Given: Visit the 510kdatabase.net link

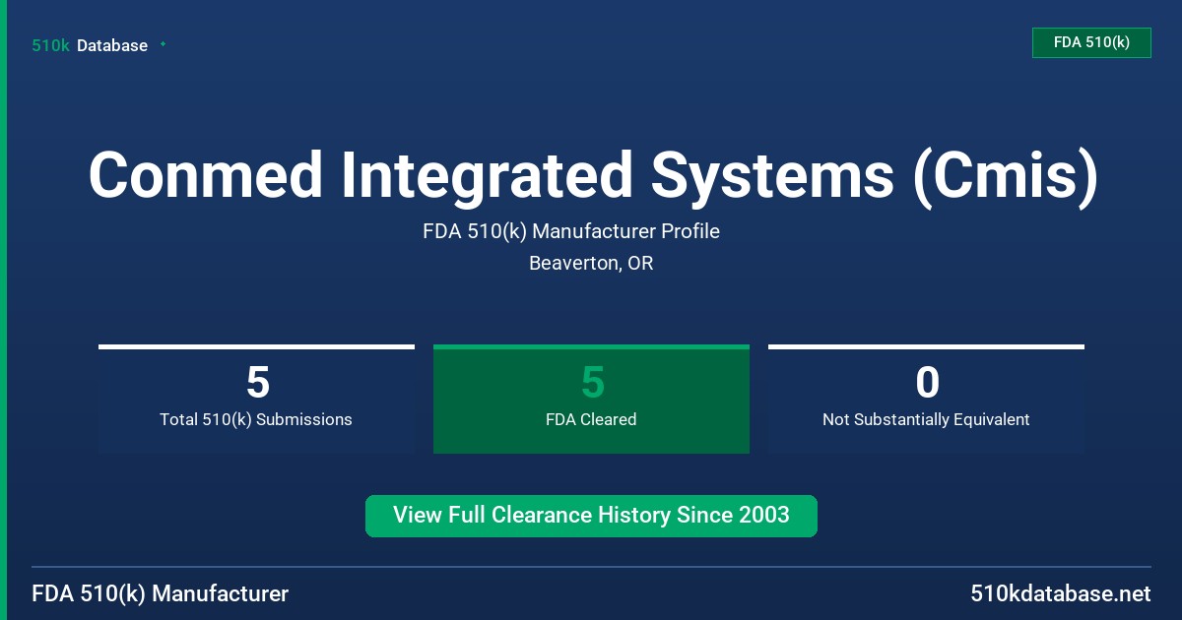Looking at the screenshot, I should pyautogui.click(x=1061, y=594).
